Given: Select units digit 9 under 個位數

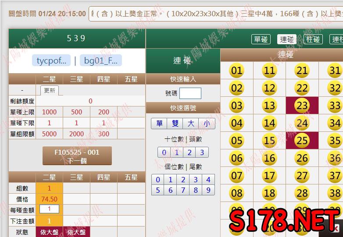Looking at the screenshot, I should pyautogui.click(x=208, y=190).
